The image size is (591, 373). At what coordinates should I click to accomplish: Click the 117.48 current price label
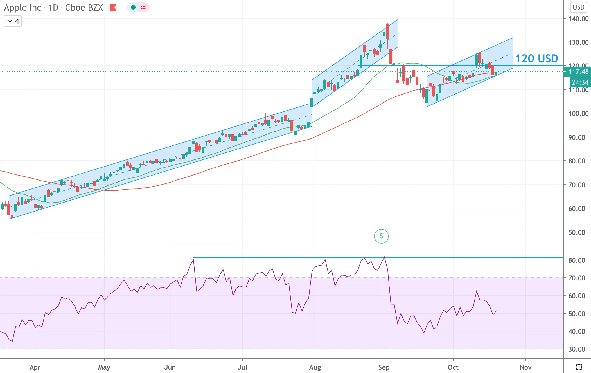tap(578, 72)
